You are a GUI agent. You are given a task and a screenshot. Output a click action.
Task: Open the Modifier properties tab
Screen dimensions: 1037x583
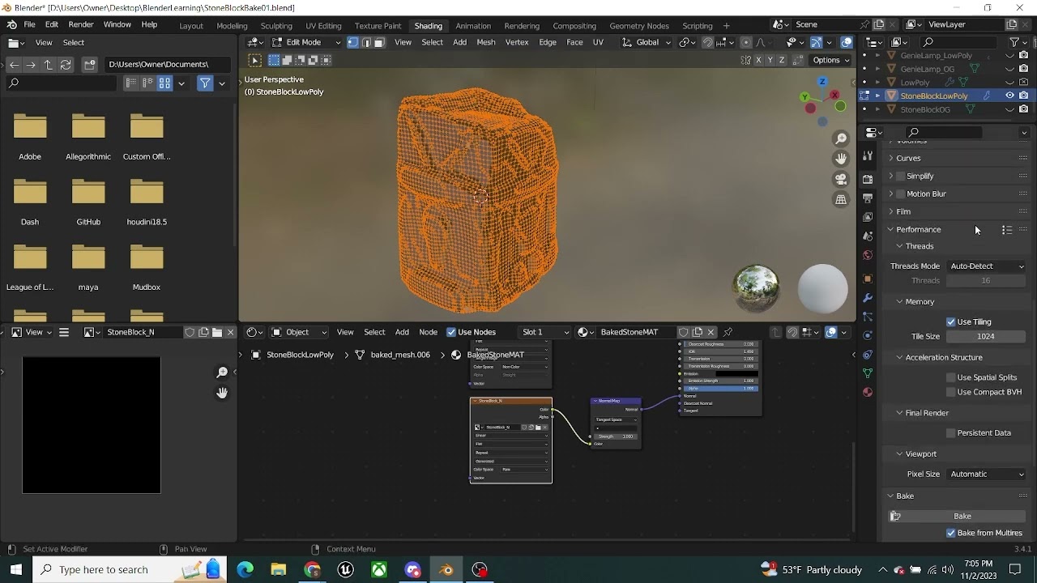[x=868, y=298]
